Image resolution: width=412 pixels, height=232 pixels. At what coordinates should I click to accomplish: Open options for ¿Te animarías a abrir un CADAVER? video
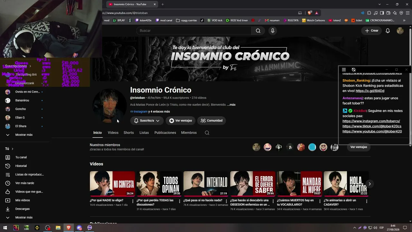pos(367,201)
